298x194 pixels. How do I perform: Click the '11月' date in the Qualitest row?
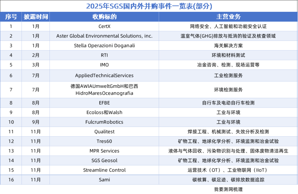tap(36, 132)
